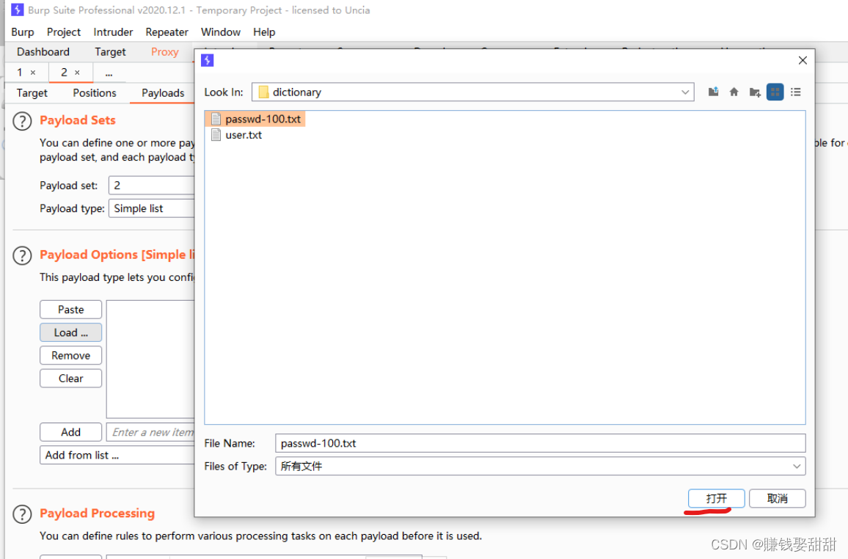The height and width of the screenshot is (559, 848).
Task: Go up one folder level in file dialog
Action: 713,92
